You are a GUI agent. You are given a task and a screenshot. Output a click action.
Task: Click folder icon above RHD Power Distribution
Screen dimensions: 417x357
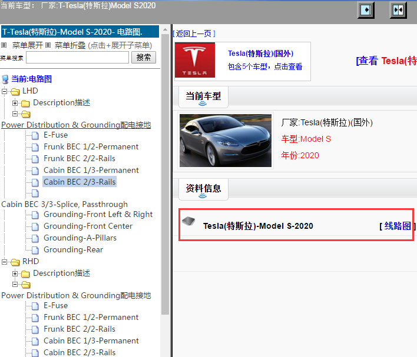tap(25, 285)
